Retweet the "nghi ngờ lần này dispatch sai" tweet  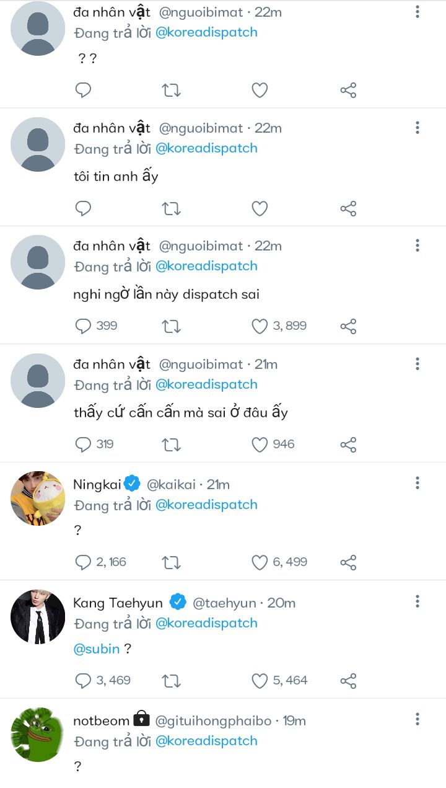pyautogui.click(x=171, y=326)
